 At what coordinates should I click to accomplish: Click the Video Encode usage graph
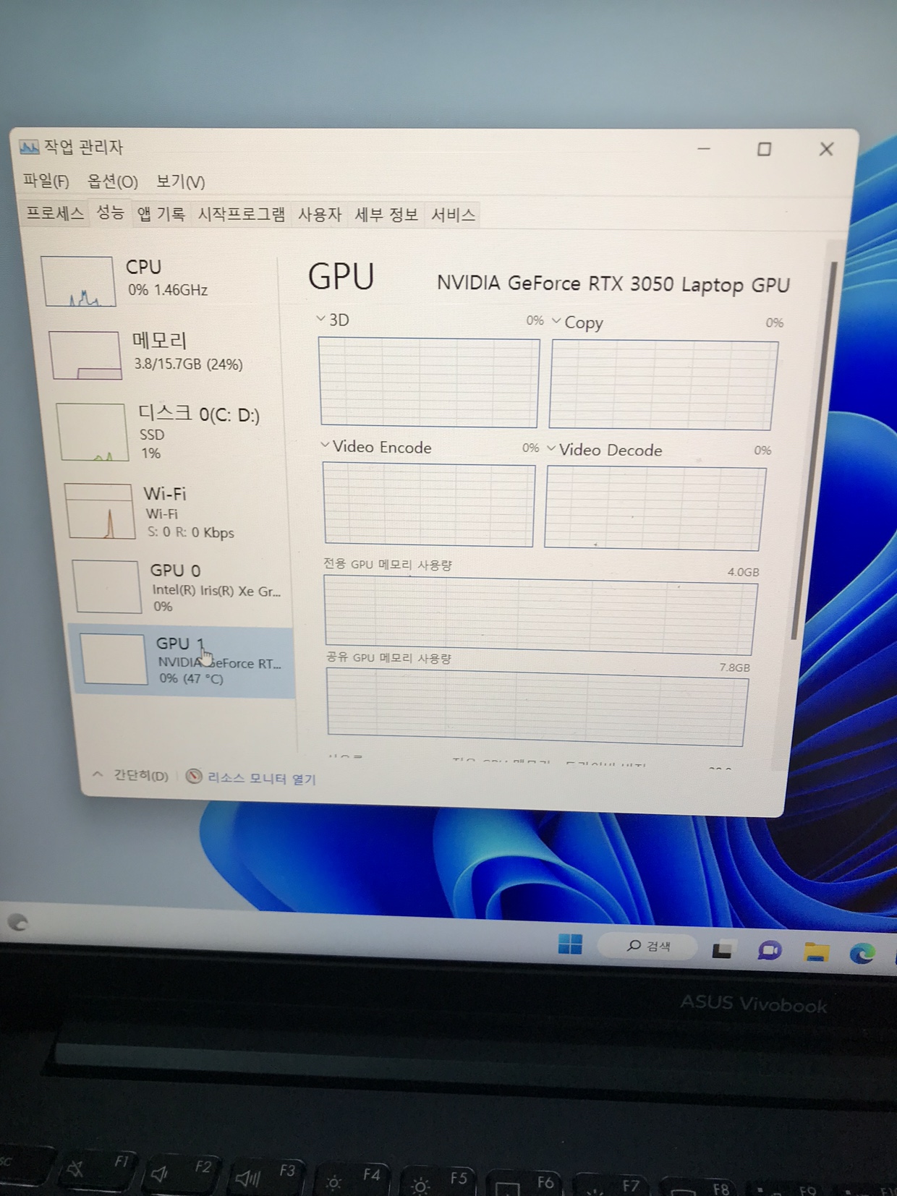point(429,505)
